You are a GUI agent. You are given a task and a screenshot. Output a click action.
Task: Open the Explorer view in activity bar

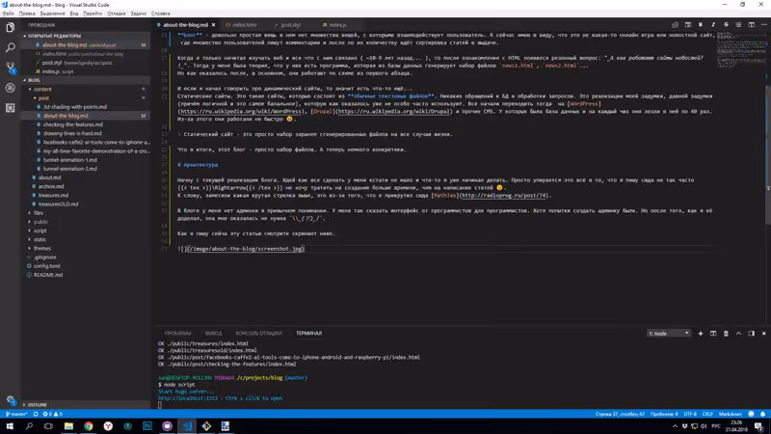[11, 28]
